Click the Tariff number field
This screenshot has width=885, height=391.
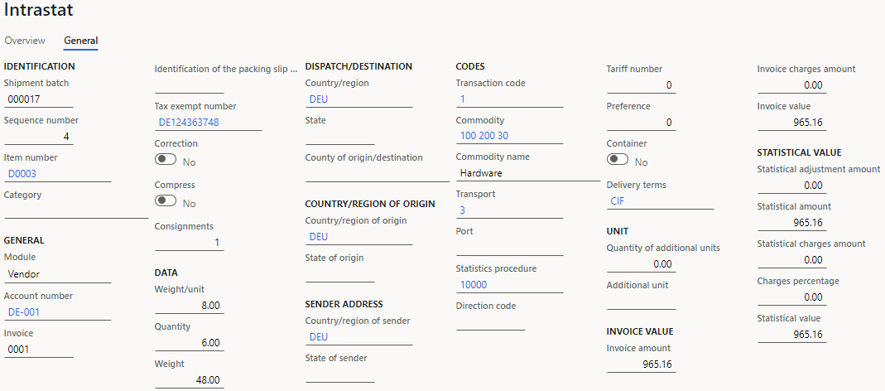click(641, 85)
